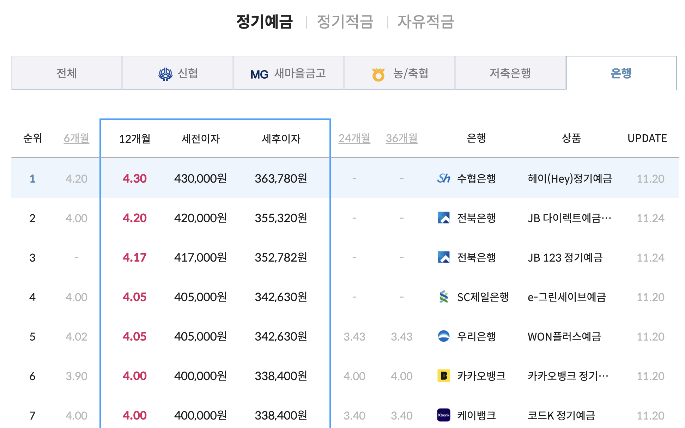
Task: Click the 12개월 column header
Action: (x=135, y=139)
